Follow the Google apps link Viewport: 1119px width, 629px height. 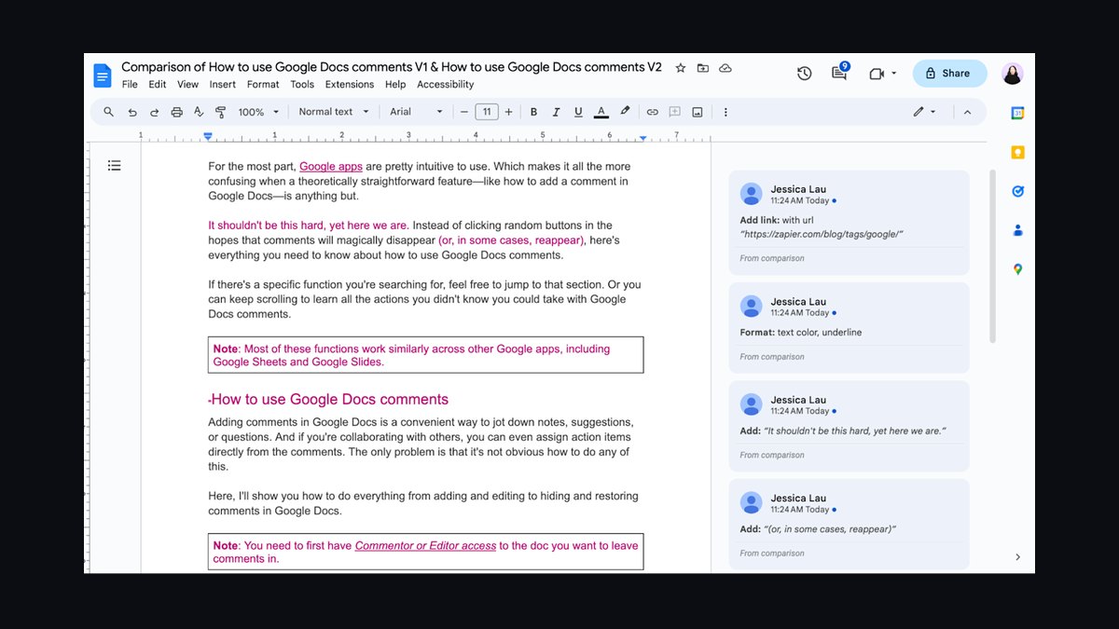coord(331,167)
